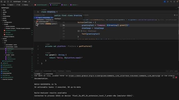Collapse the iosApp root folder
Image resolution: width=179 pixels, height=100 pixels.
[x=1, y=20]
